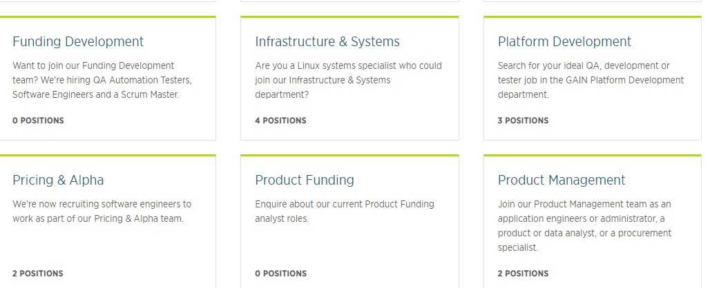Screen dimensions: 719x288
Task: Click the 0 Positions label under Product Funding
Action: 280,274
